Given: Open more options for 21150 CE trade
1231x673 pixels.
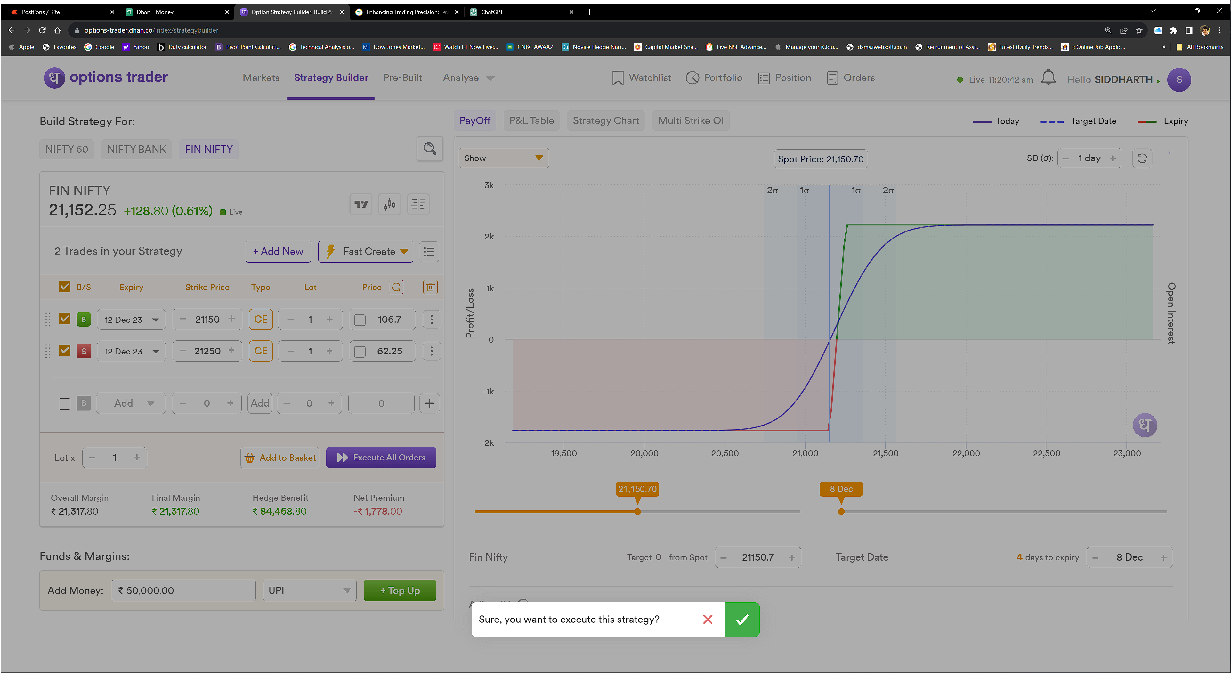Looking at the screenshot, I should click(432, 319).
